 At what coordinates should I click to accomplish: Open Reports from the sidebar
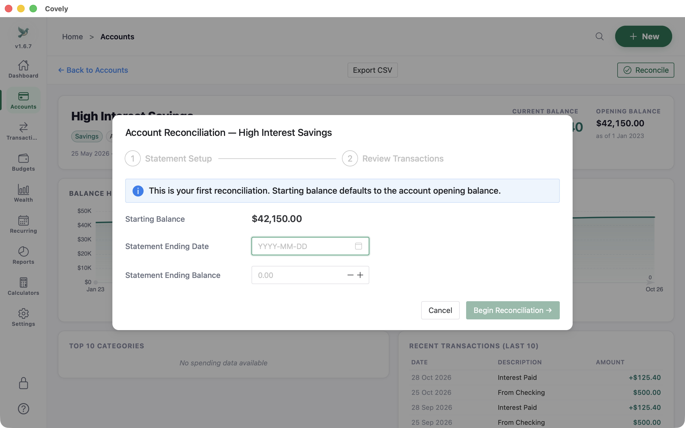(x=23, y=255)
